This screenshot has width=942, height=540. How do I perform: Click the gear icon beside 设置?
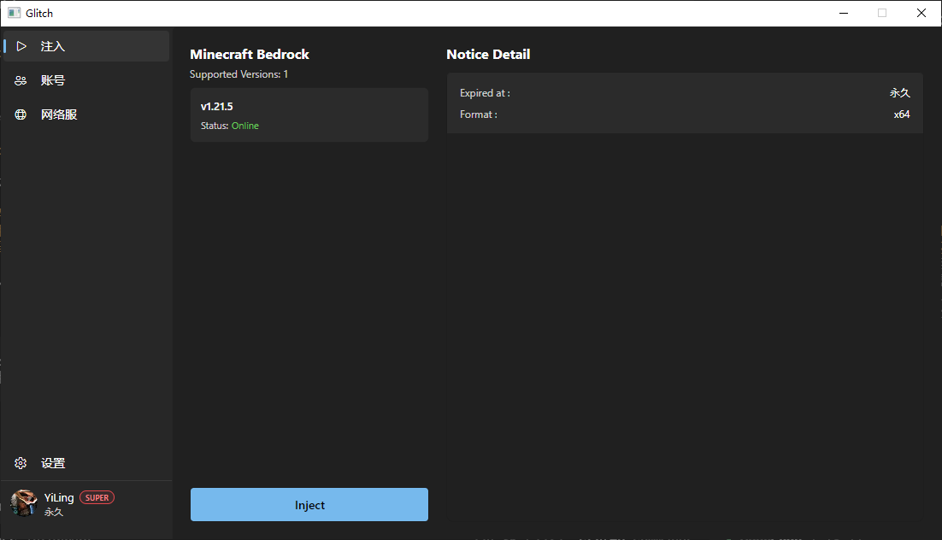[21, 463]
